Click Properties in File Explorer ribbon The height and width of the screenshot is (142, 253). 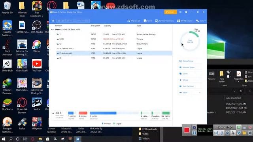(x=238, y=77)
